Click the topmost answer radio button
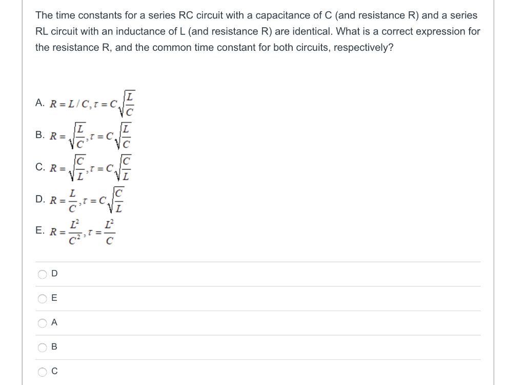 point(42,274)
